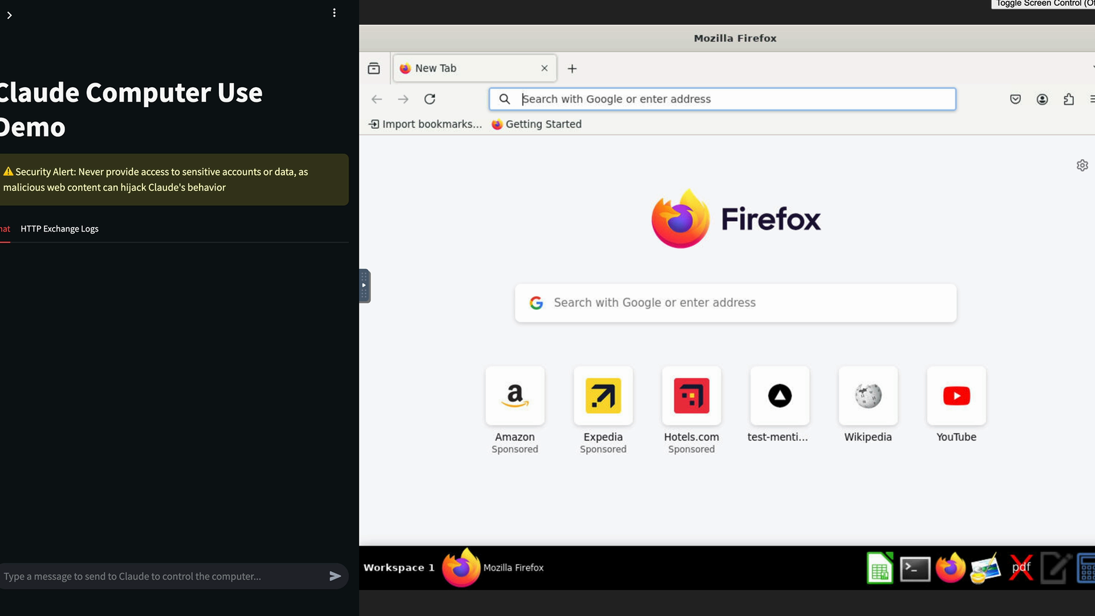Expand the Streamlit sidebar chevron

9,15
